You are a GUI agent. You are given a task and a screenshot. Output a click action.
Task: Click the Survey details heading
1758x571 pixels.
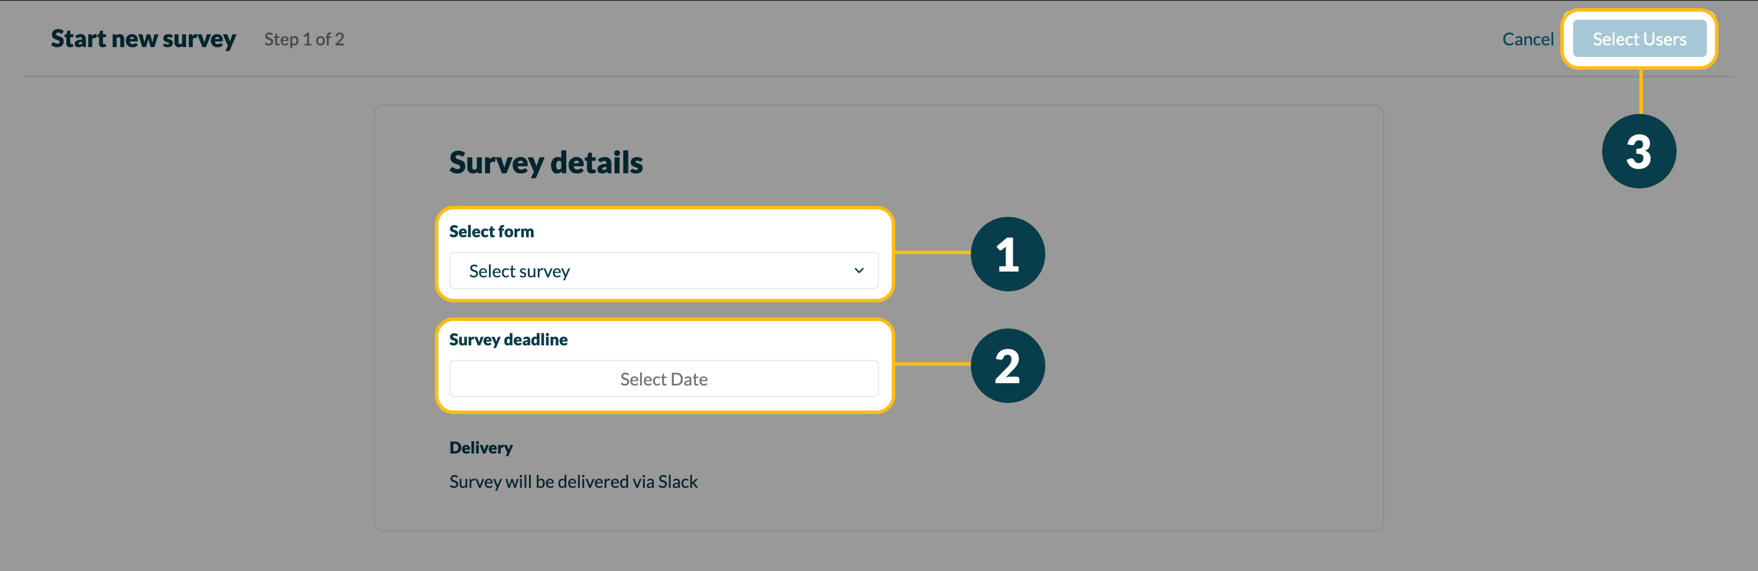(x=545, y=163)
